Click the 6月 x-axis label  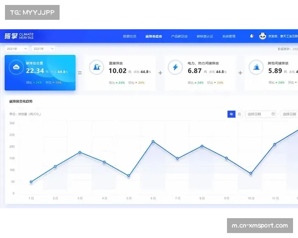click(x=153, y=198)
